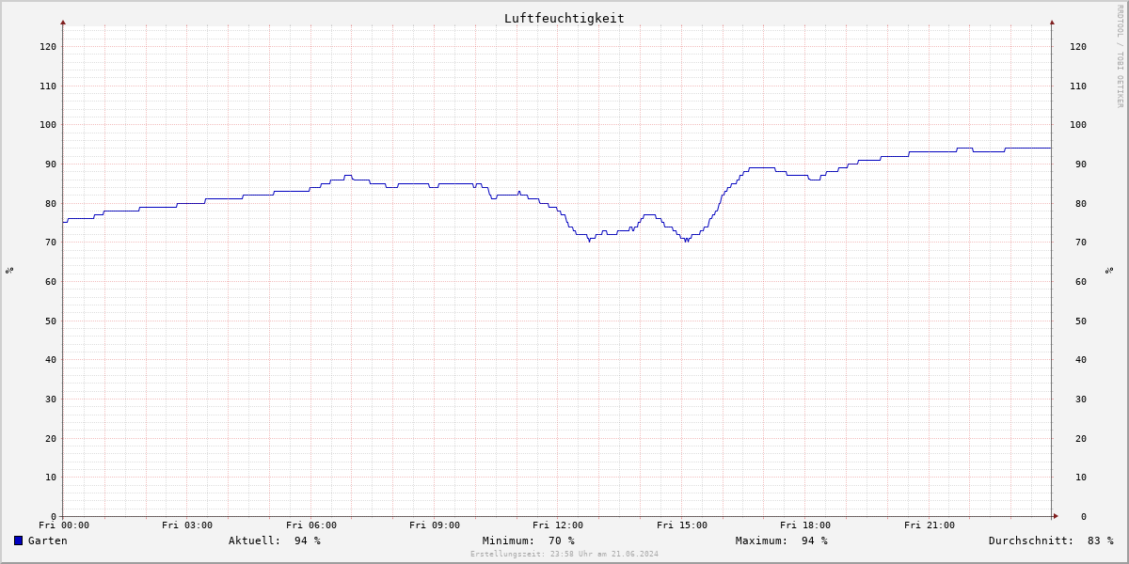Screen dimensions: 1129x564
Task: Select the Minimum: 70 % value
Action: pos(529,540)
